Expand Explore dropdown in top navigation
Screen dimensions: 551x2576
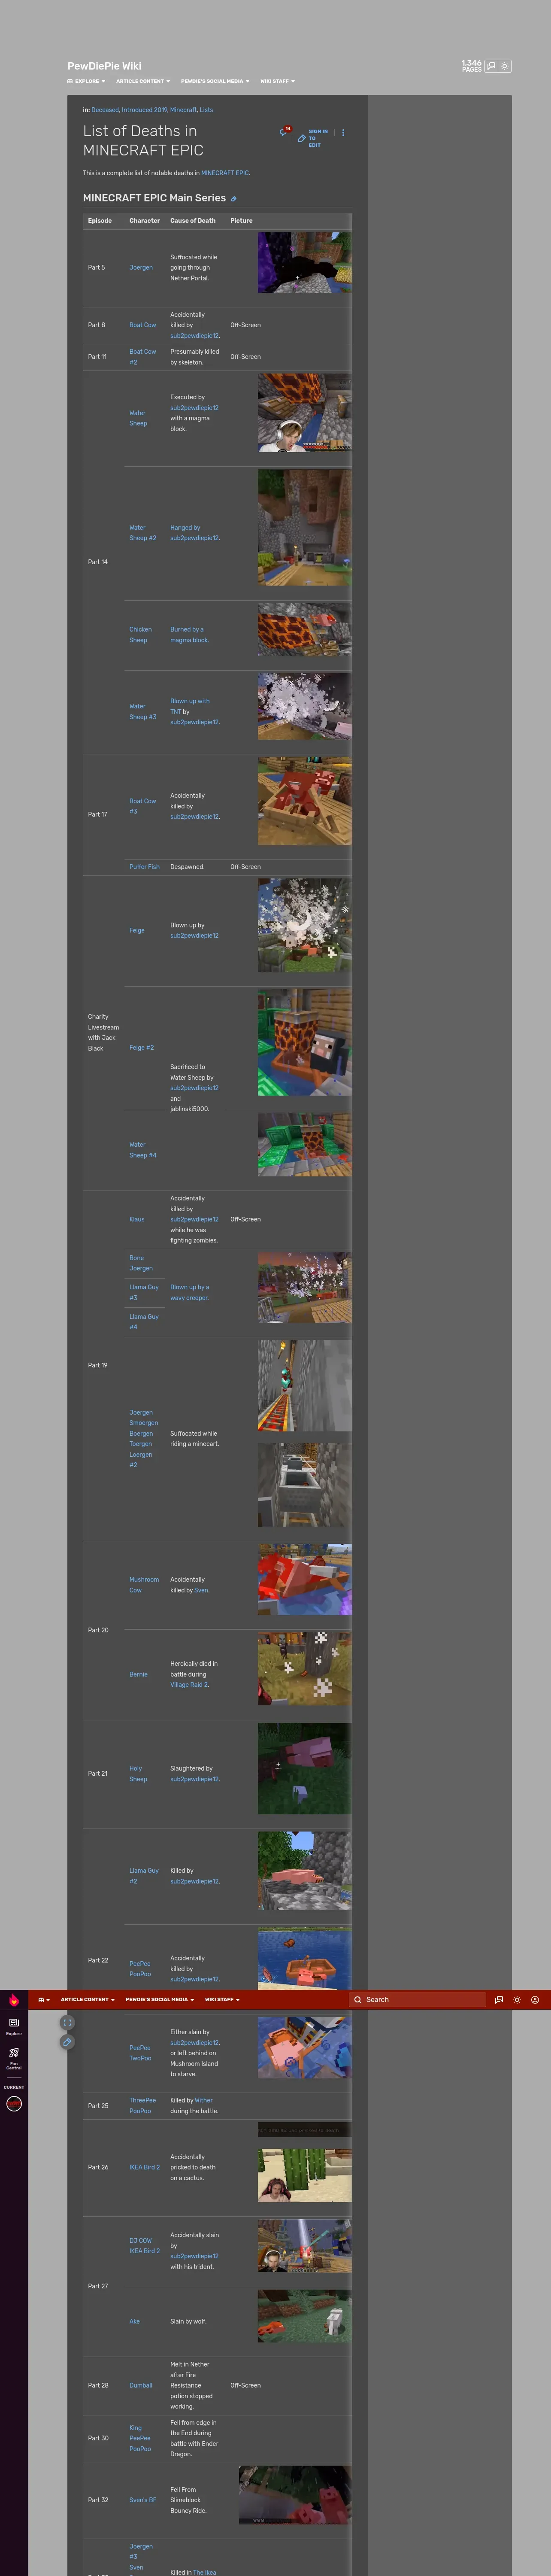[86, 81]
